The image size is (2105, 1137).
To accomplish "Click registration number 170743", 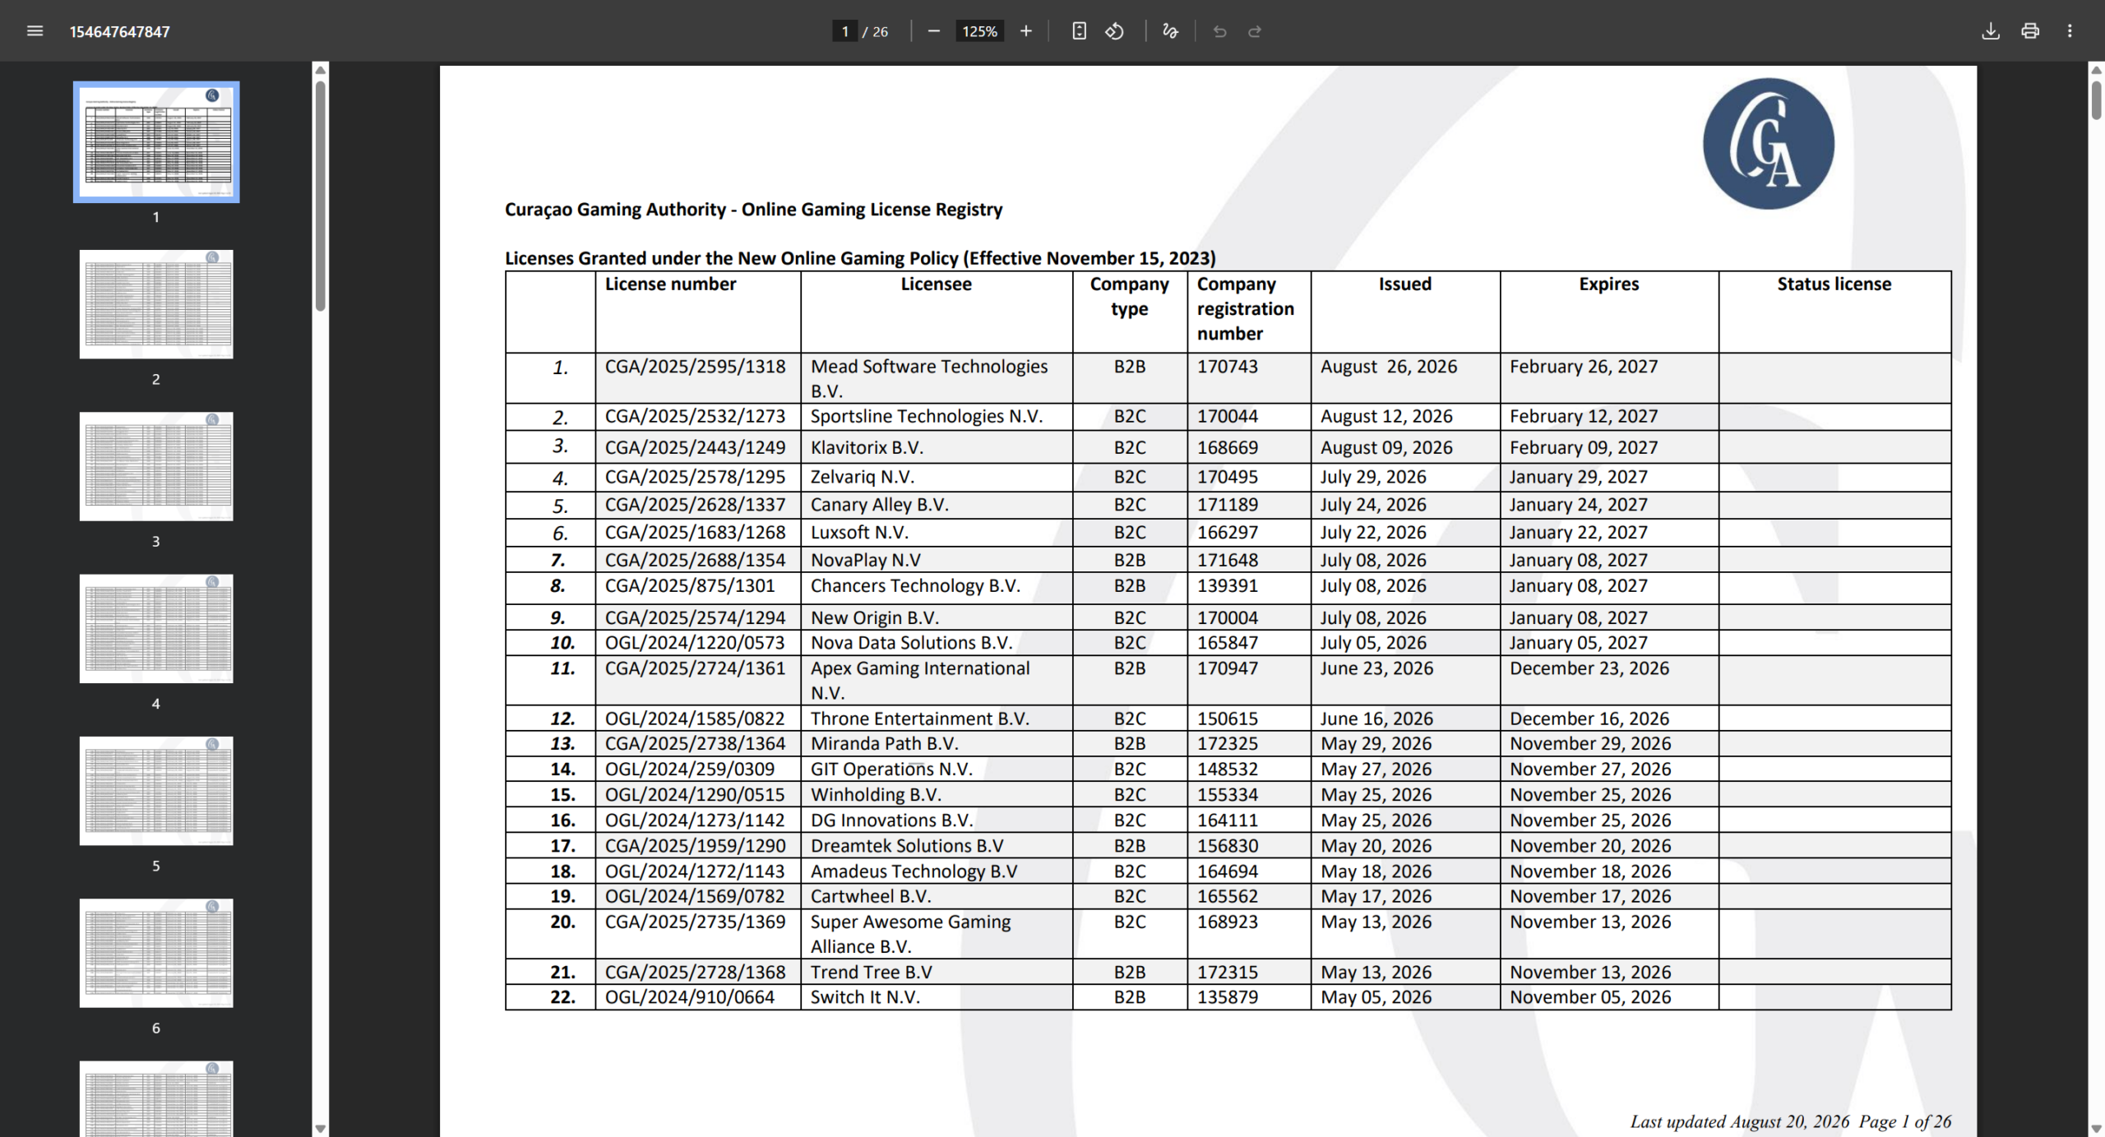I will click(1228, 367).
